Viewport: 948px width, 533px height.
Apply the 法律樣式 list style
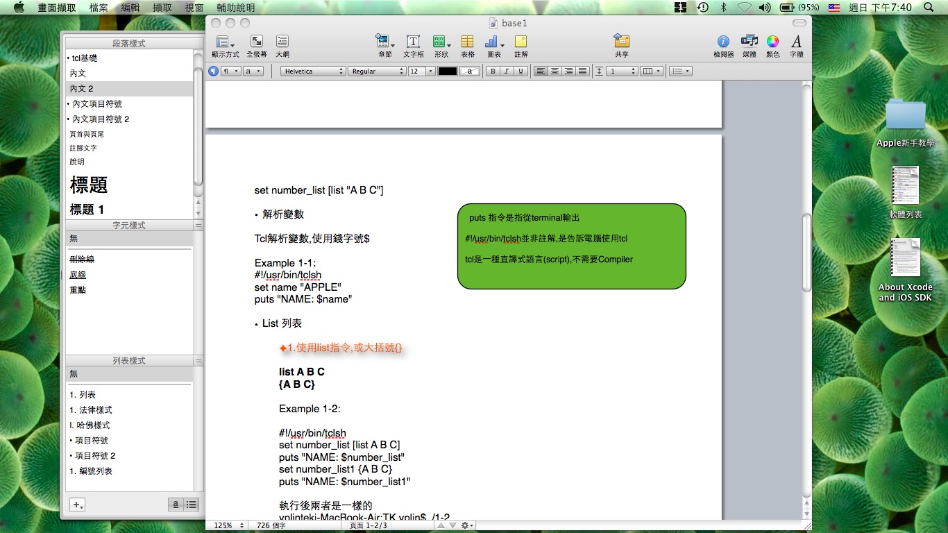tap(129, 409)
